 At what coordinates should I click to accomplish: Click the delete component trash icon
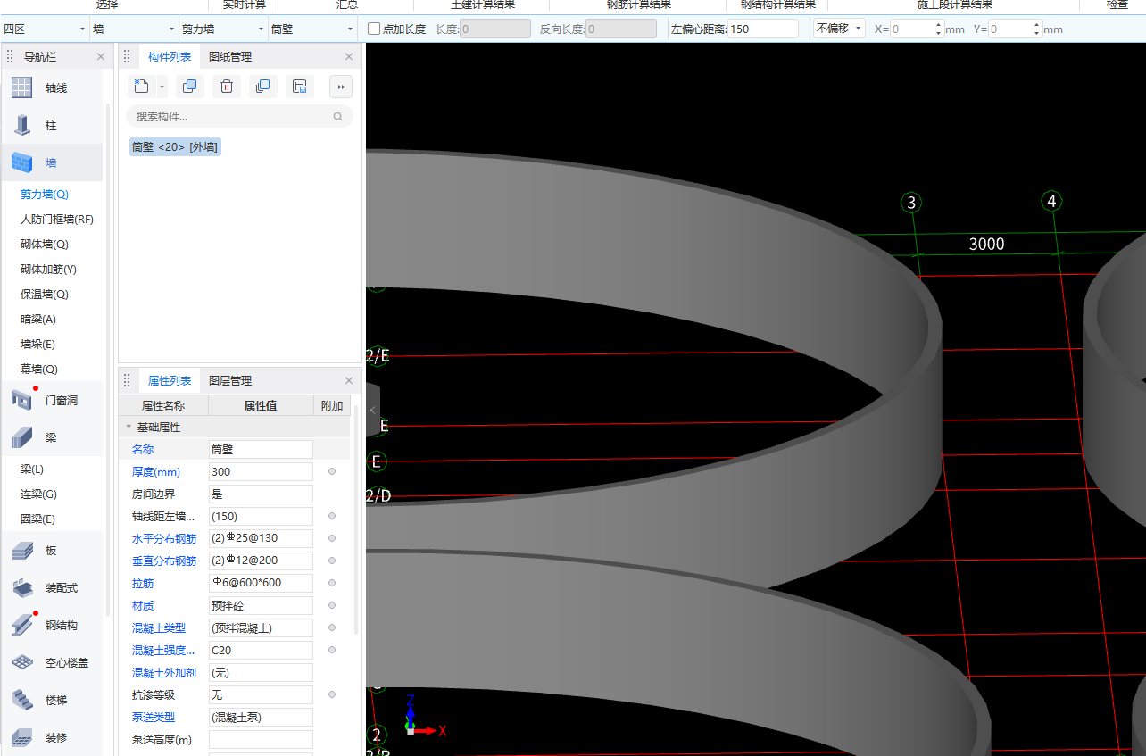click(x=227, y=87)
